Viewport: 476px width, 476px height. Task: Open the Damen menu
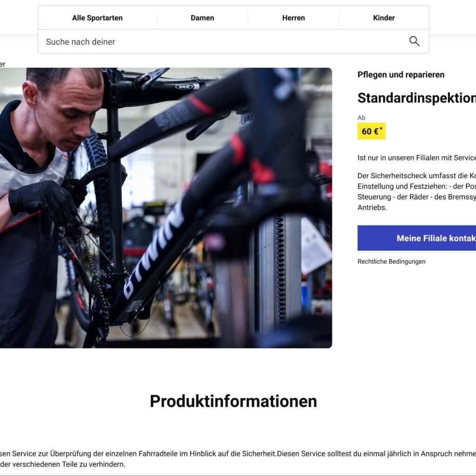click(203, 18)
